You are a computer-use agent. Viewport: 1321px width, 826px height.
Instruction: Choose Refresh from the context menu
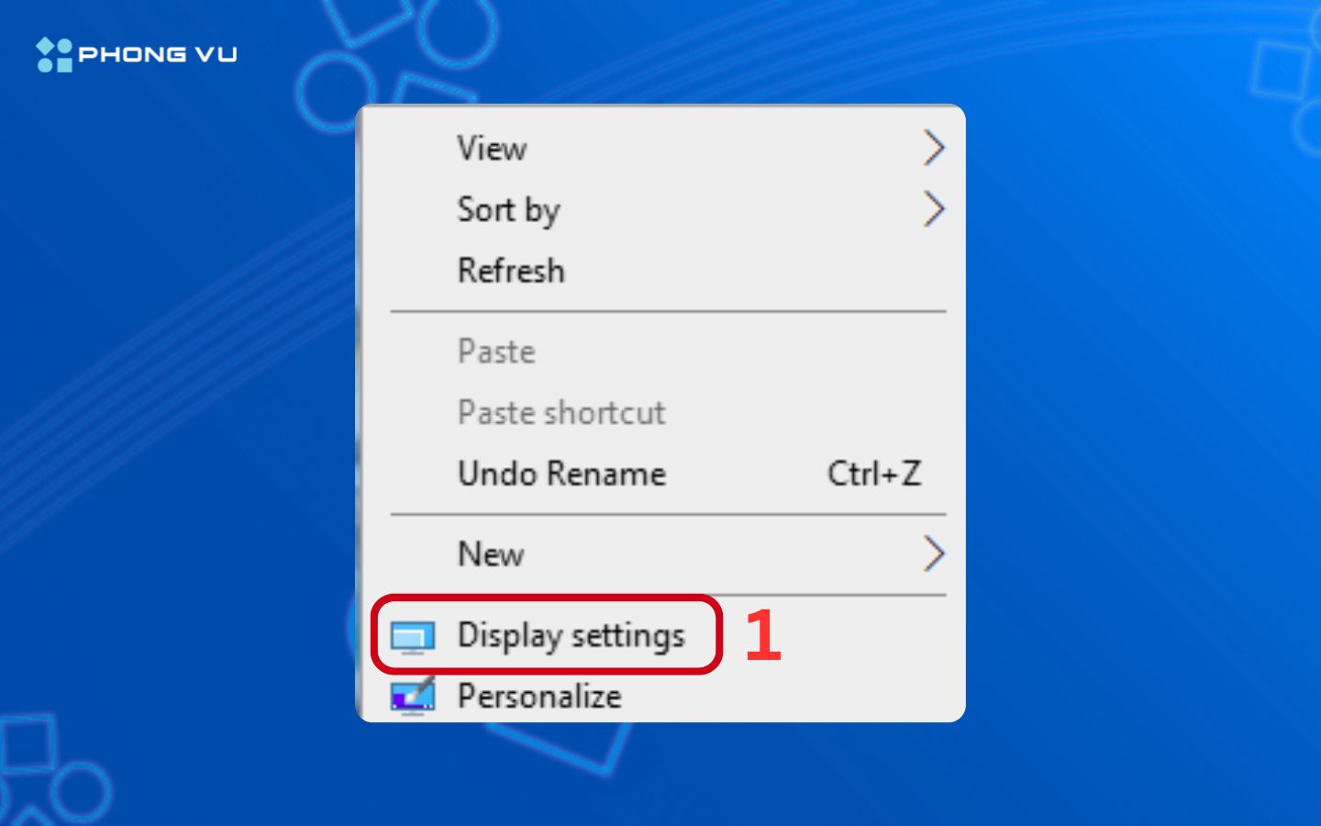tap(511, 271)
